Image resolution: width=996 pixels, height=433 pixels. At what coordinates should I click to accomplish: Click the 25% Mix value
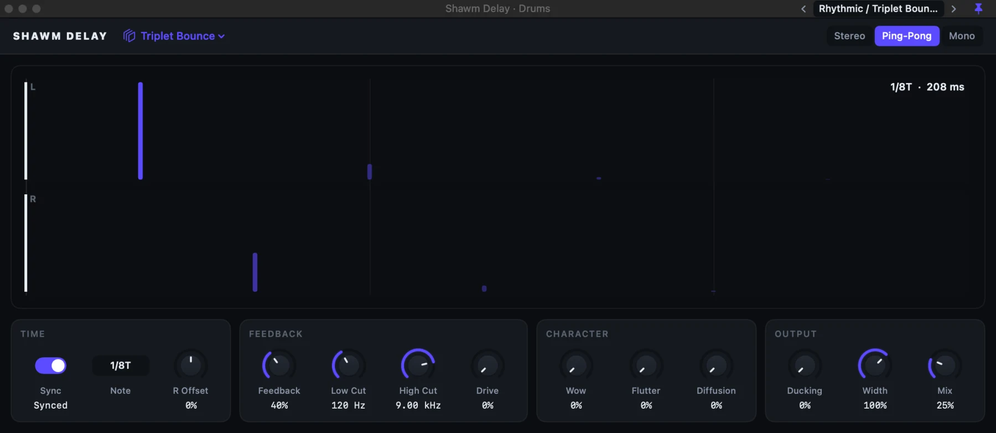coord(945,405)
